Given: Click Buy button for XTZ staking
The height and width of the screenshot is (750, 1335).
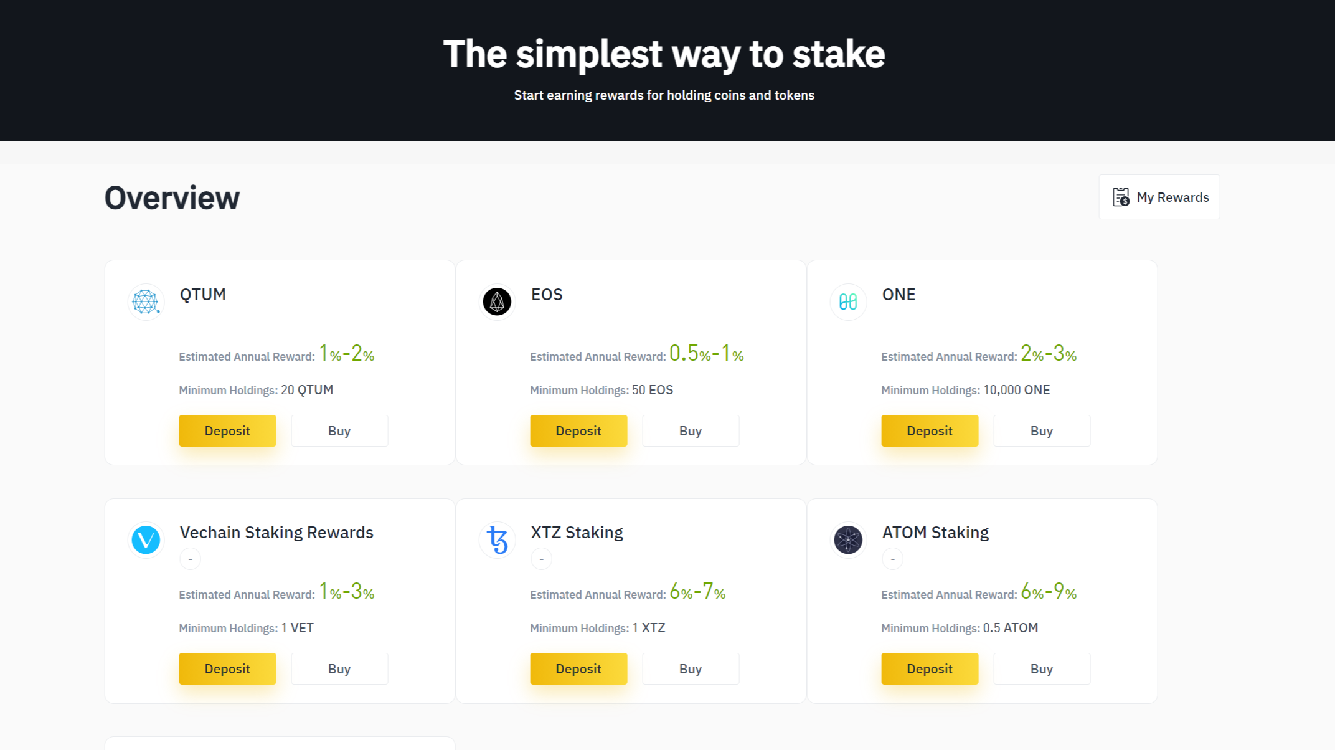Looking at the screenshot, I should (x=691, y=668).
